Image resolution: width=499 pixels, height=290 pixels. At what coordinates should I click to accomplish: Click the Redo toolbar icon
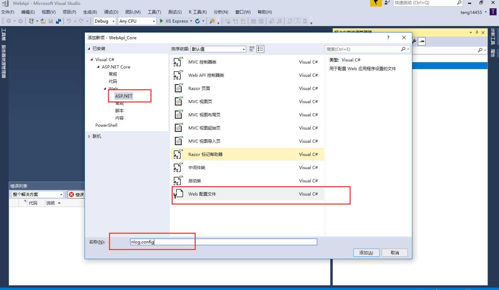pos(81,21)
